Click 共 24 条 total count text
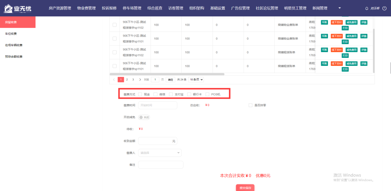This screenshot has height=191, width=391. pos(182,80)
